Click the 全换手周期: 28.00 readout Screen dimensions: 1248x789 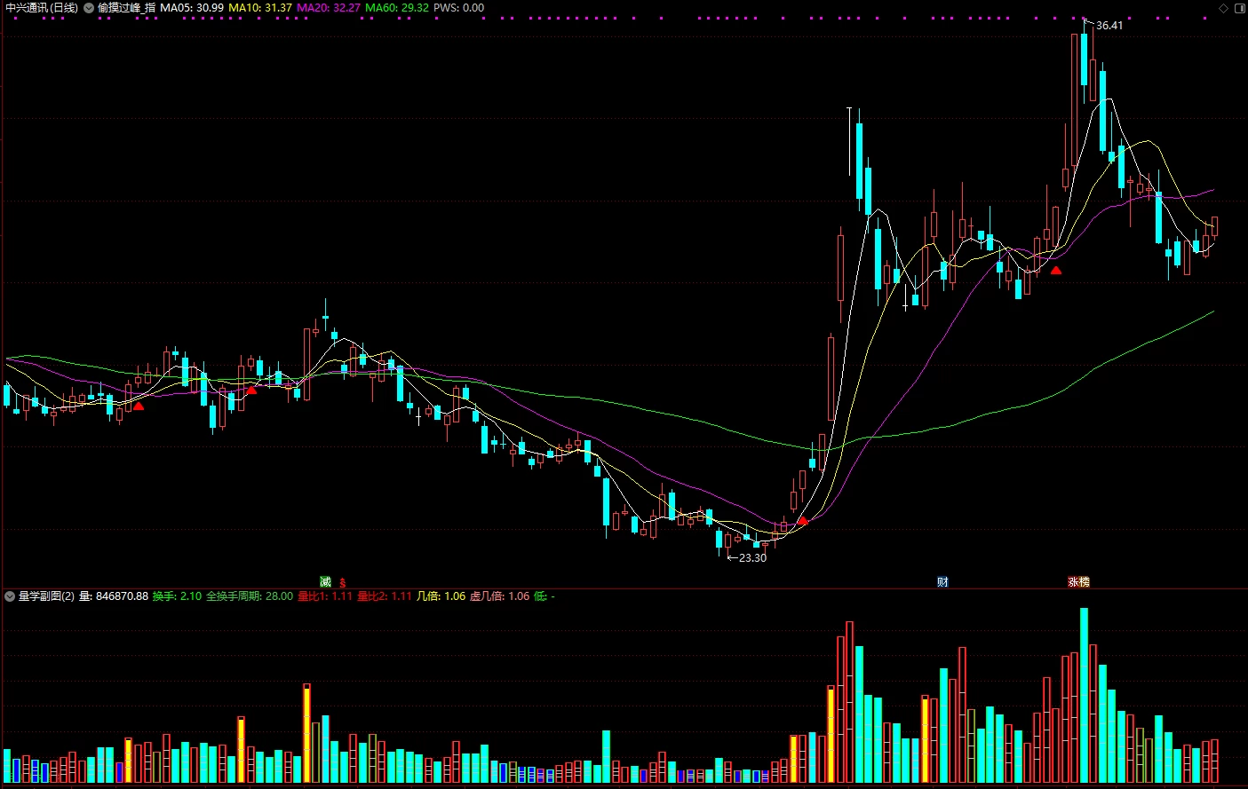pyautogui.click(x=250, y=596)
